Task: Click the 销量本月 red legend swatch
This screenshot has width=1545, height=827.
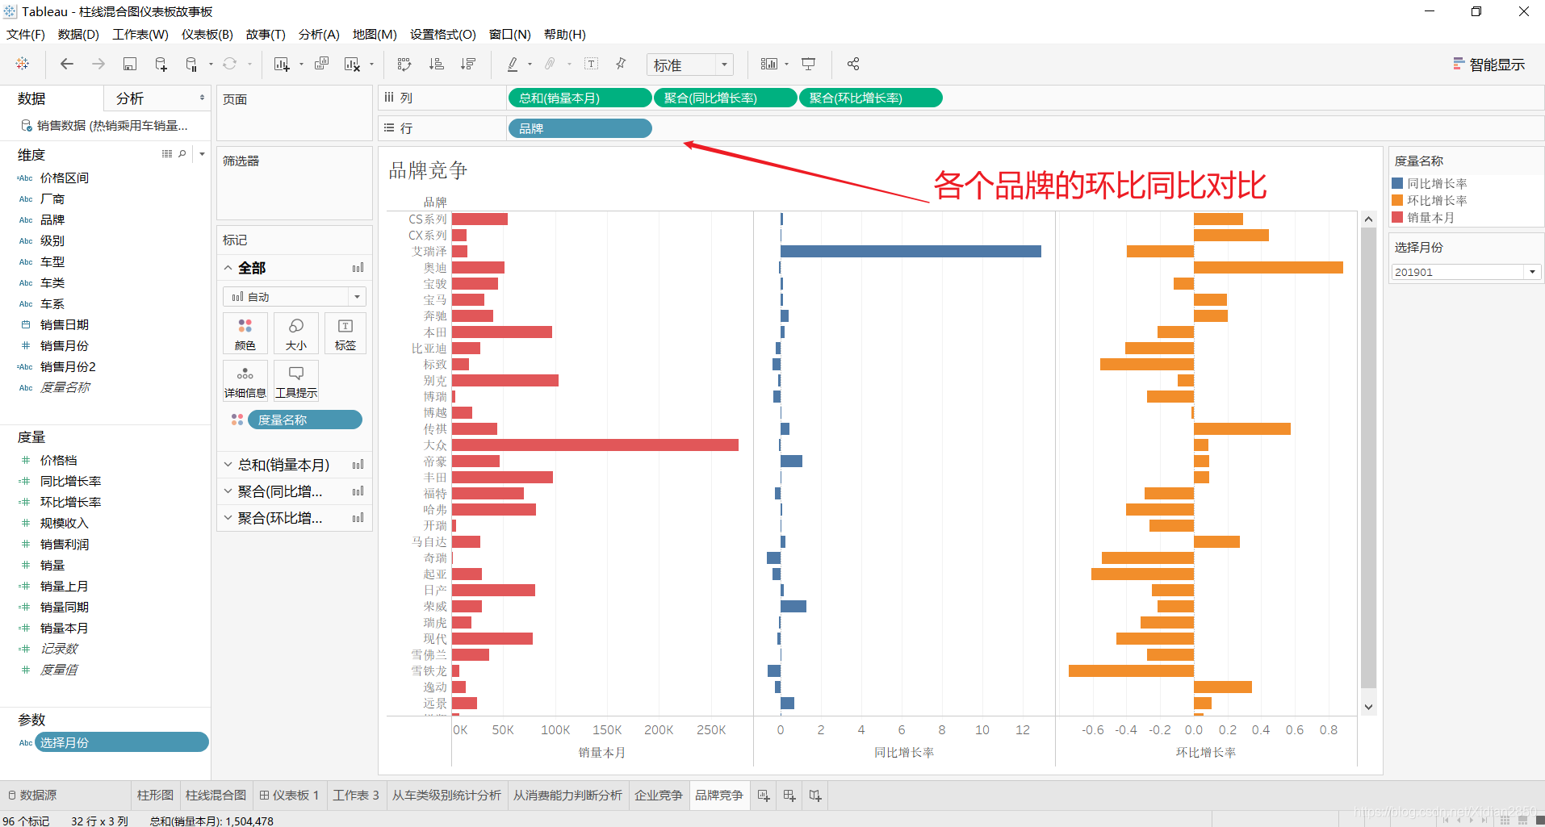Action: click(1397, 217)
